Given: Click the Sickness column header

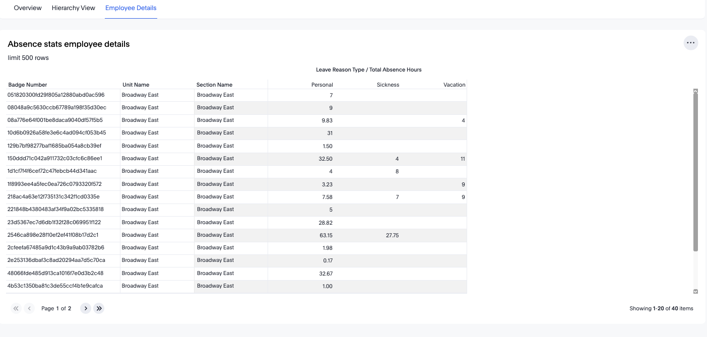Looking at the screenshot, I should tap(388, 85).
